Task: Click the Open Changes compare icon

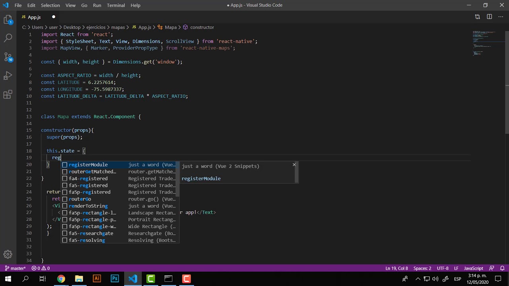Action: coord(477,17)
